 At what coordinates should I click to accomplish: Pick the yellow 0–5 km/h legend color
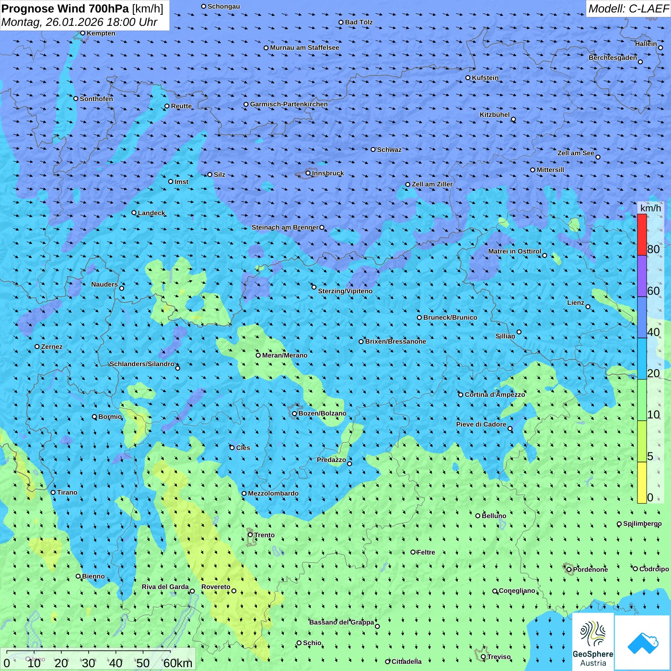point(642,483)
